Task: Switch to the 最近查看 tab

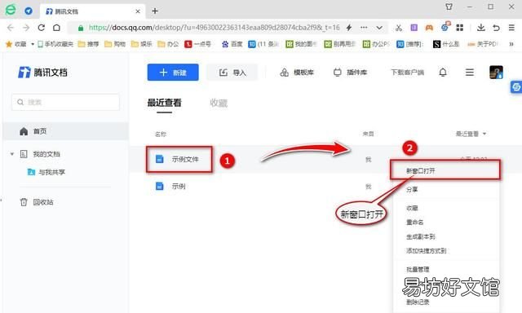Action: (165, 103)
